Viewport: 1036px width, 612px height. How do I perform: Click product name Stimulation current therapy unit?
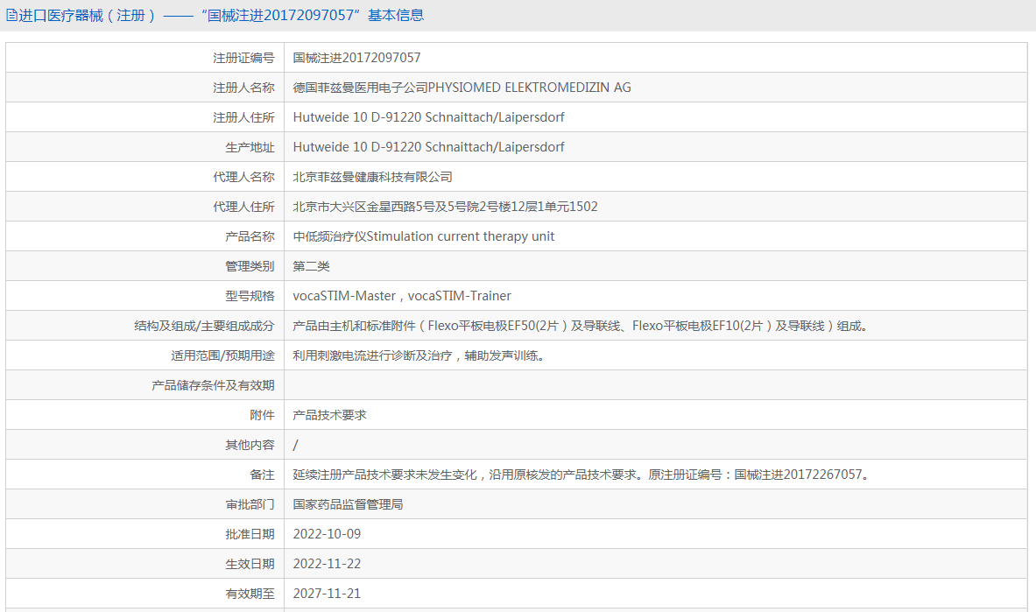[461, 236]
